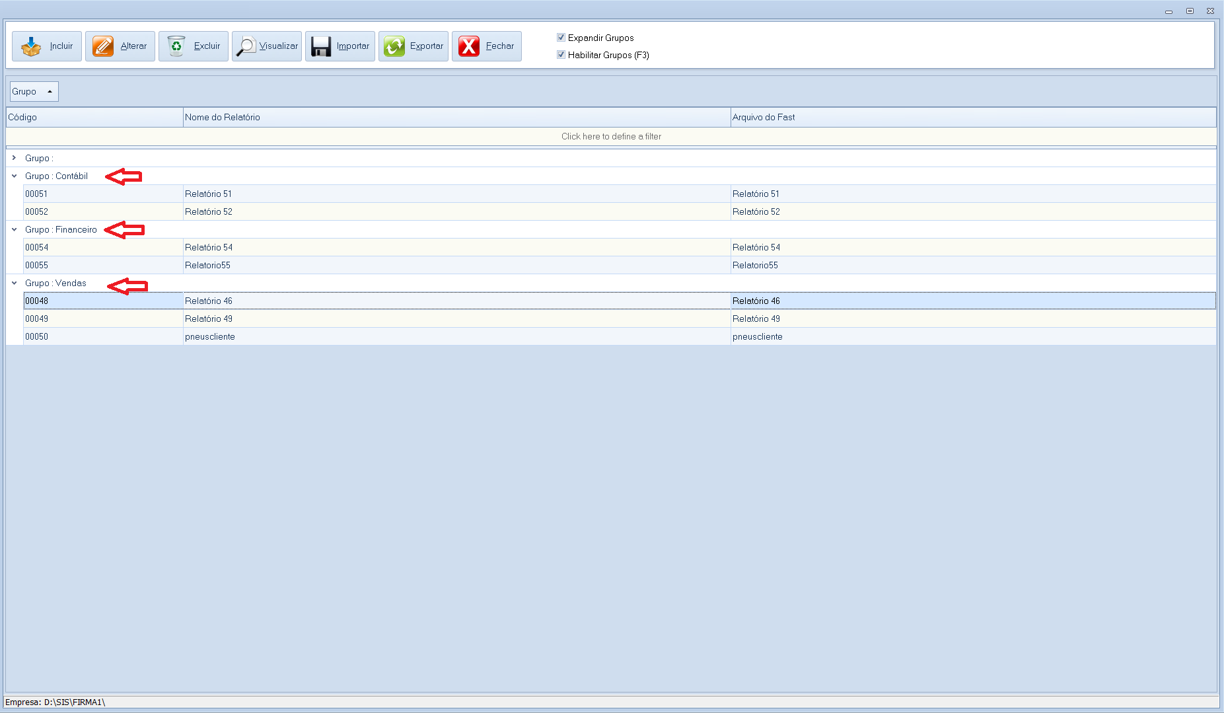This screenshot has width=1224, height=713.
Task: Click the Exportar green arrows icon
Action: click(394, 46)
